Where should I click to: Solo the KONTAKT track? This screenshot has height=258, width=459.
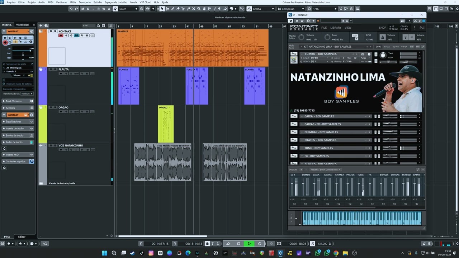tap(55, 31)
